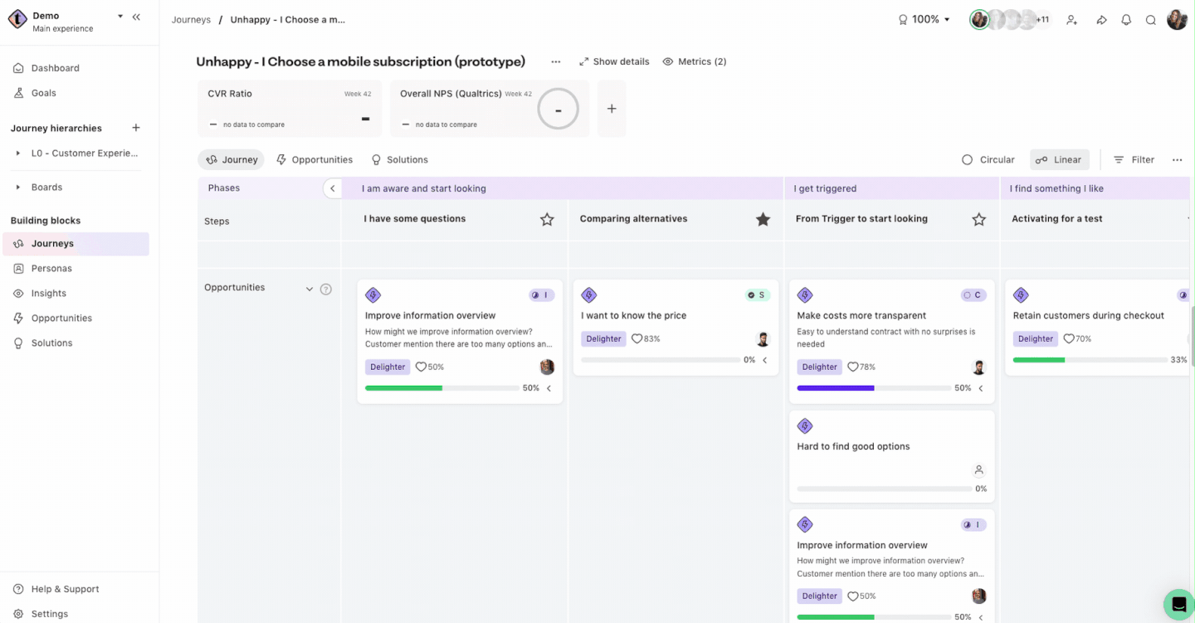Click help icon next to Opportunities row
The height and width of the screenshot is (623, 1195).
pyautogui.click(x=326, y=290)
